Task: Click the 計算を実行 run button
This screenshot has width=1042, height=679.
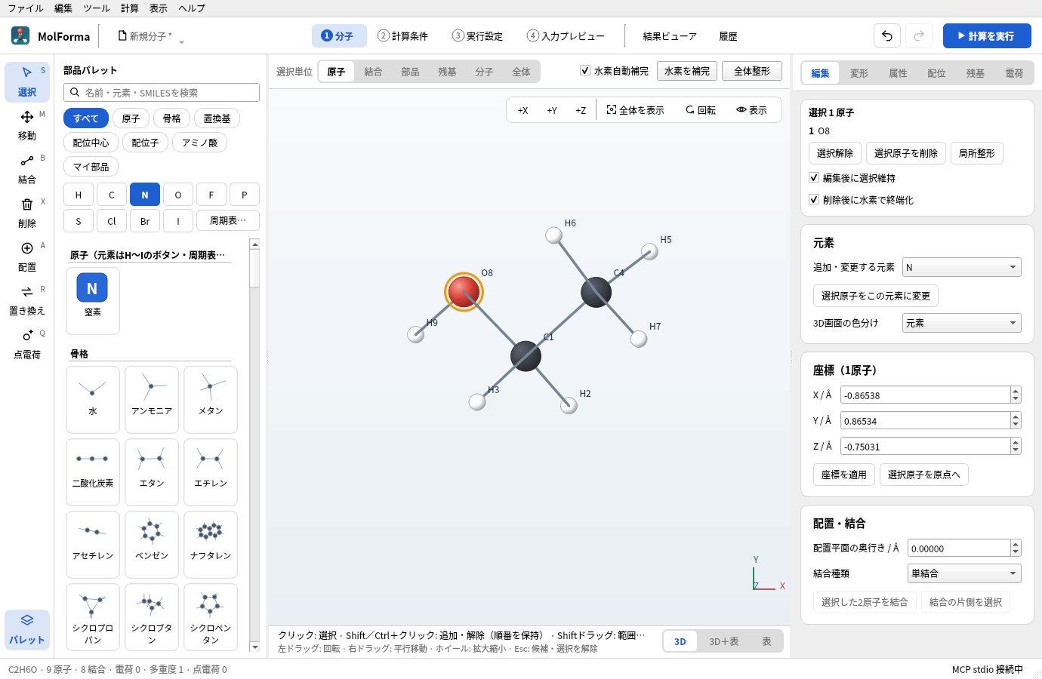Action: (987, 35)
